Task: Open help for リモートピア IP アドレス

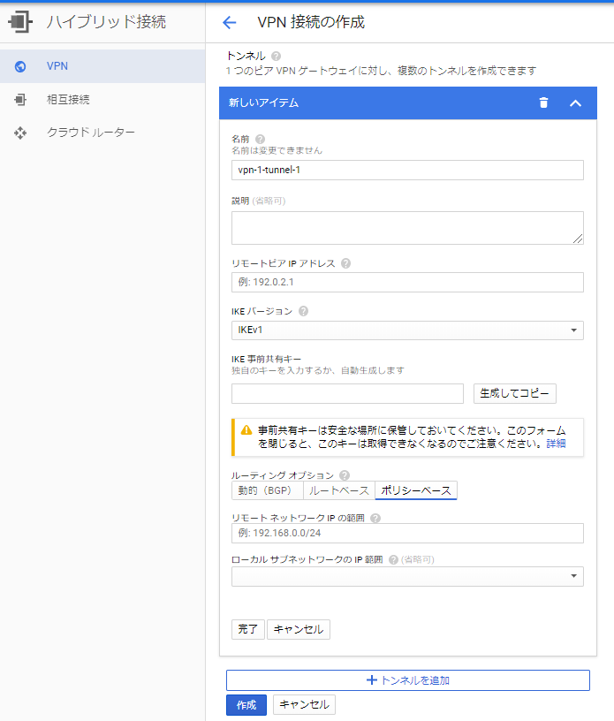Action: 345,263
